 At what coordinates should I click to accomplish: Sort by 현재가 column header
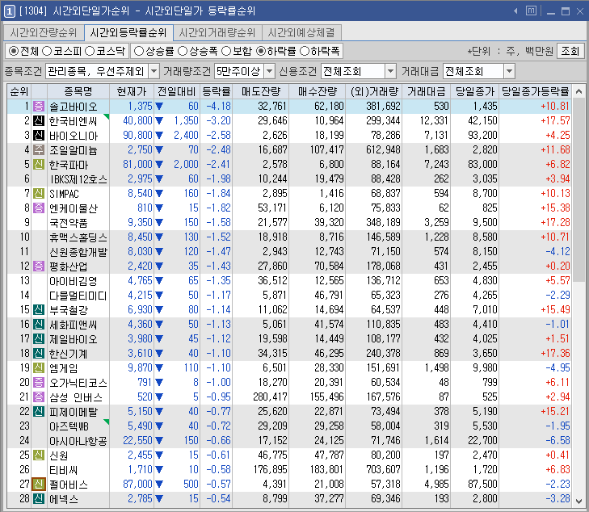point(132,91)
